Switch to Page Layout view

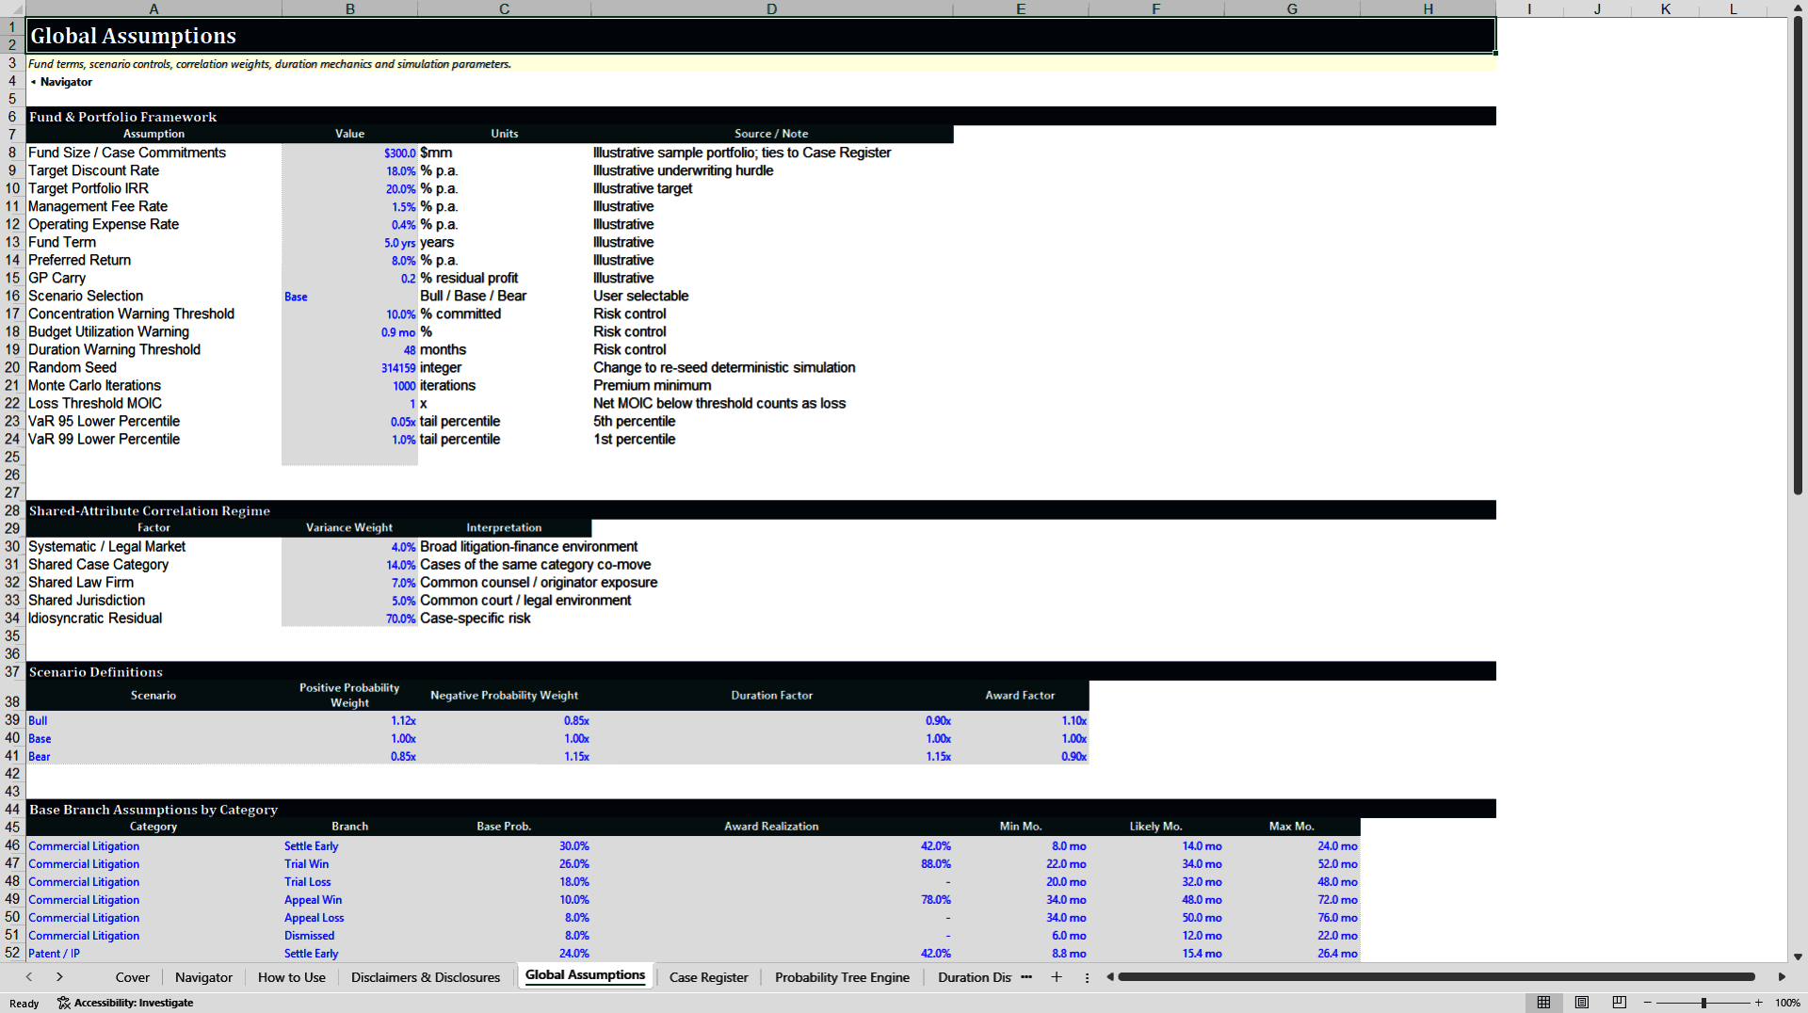tap(1582, 1003)
